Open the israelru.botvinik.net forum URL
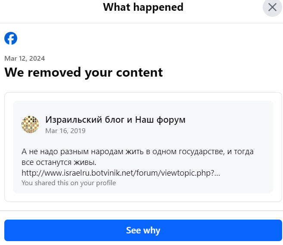The image size is (283, 245). coord(121,173)
